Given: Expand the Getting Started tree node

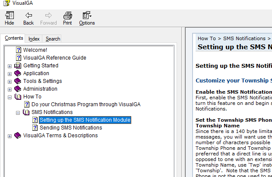Looking at the screenshot, I should (10, 66).
